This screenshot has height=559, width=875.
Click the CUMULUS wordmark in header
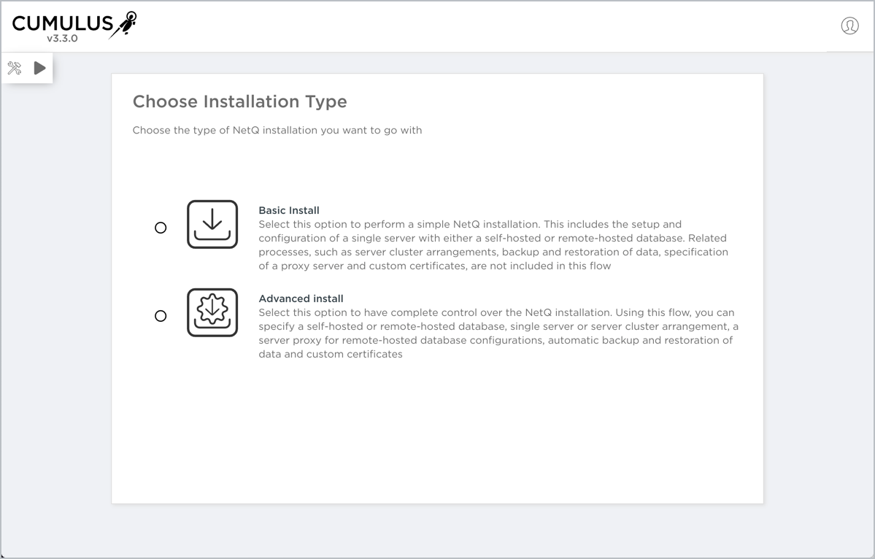coord(63,23)
